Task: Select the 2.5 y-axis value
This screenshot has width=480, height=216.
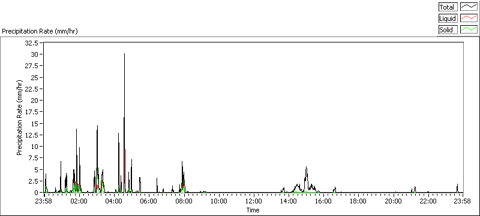Action: [33, 181]
